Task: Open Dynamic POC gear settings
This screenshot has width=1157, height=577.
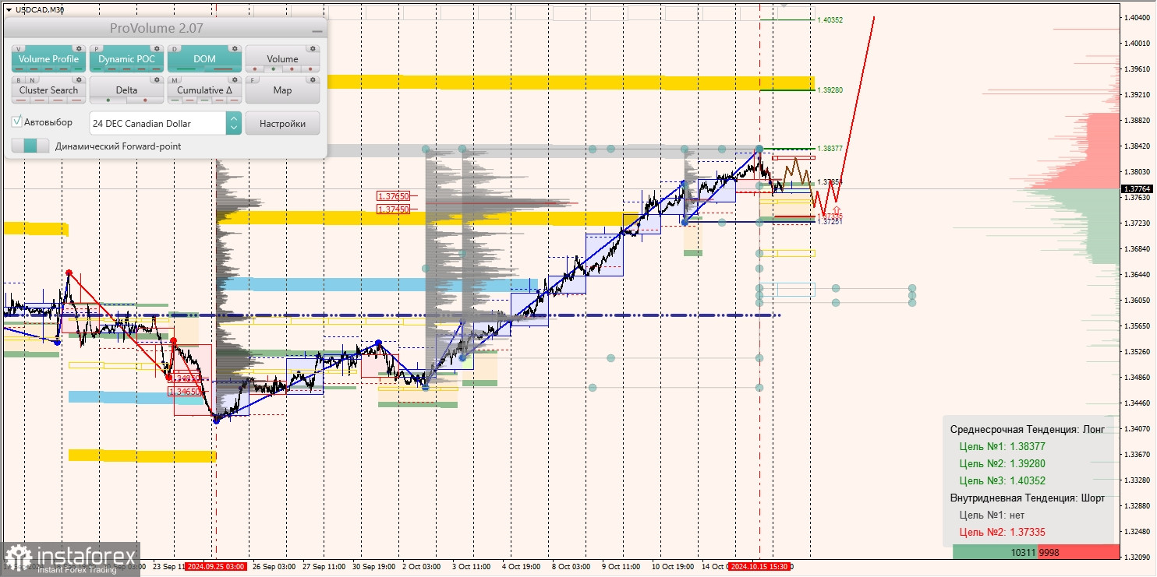Action: point(157,48)
